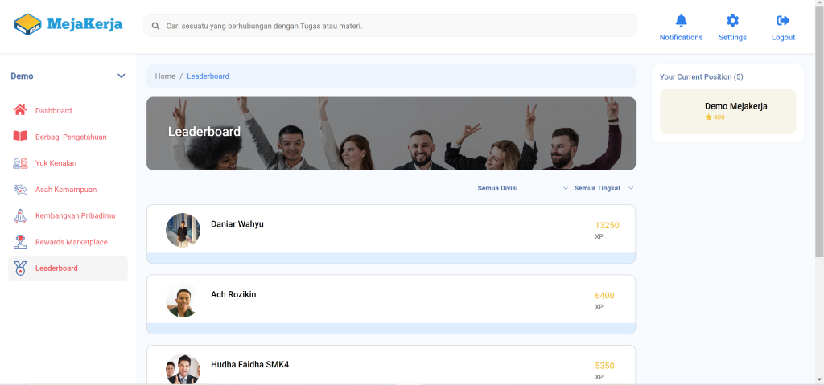This screenshot has height=385, width=824.
Task: Open the Semua Divisi dropdown
Action: coord(523,188)
